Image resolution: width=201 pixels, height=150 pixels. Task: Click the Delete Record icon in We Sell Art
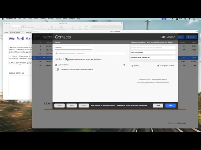62,27
